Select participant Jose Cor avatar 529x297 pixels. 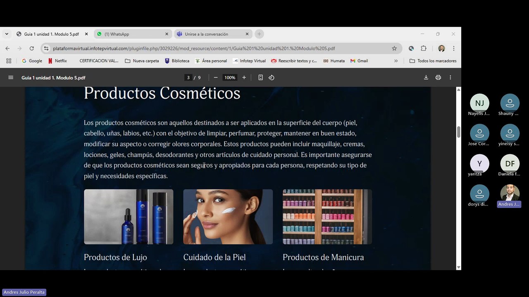click(479, 134)
